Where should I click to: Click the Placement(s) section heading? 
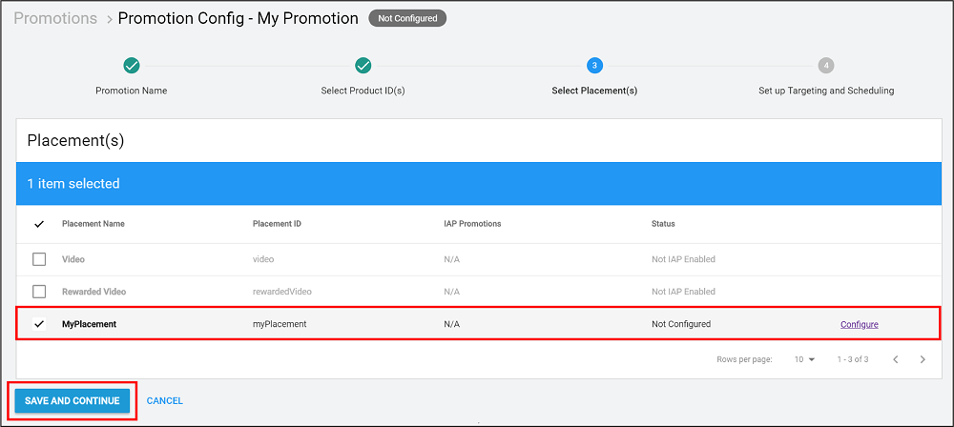pos(75,141)
